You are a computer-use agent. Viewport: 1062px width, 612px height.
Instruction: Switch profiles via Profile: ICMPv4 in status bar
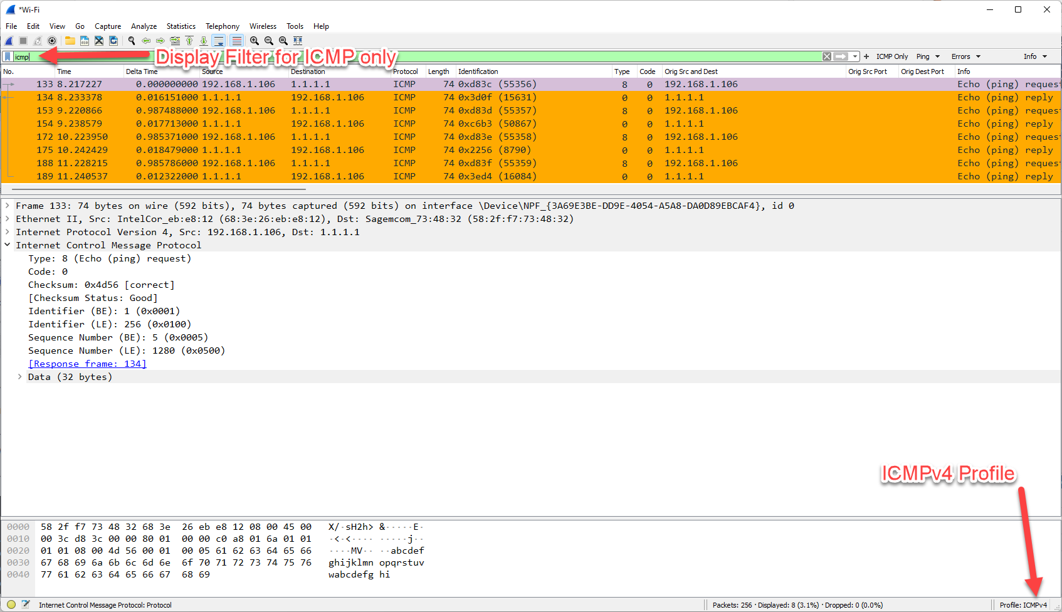(x=1024, y=604)
